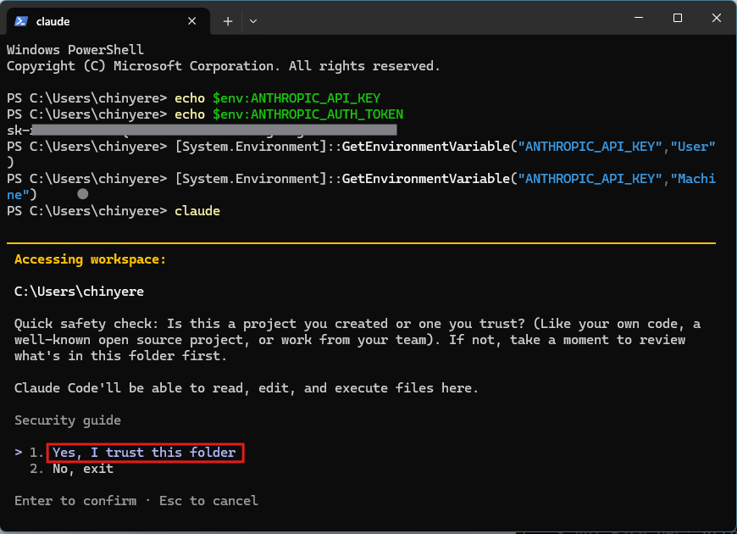Screen dimensions: 737x534
Task: Choose "No, exit" option
Action: coord(83,469)
